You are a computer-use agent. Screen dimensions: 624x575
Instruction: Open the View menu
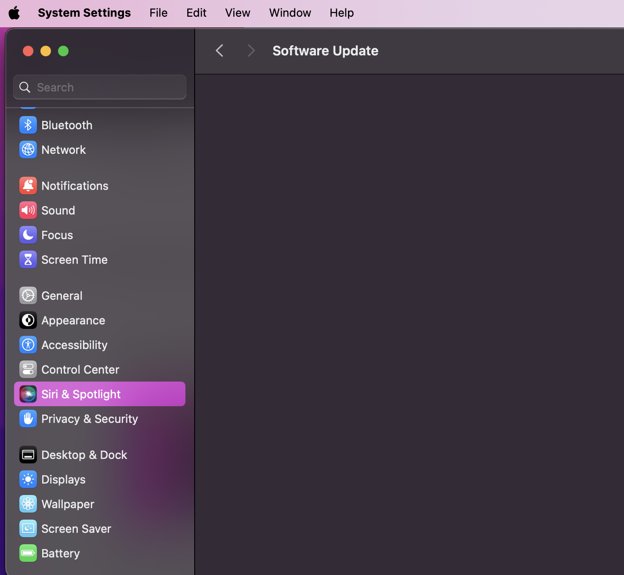tap(238, 13)
